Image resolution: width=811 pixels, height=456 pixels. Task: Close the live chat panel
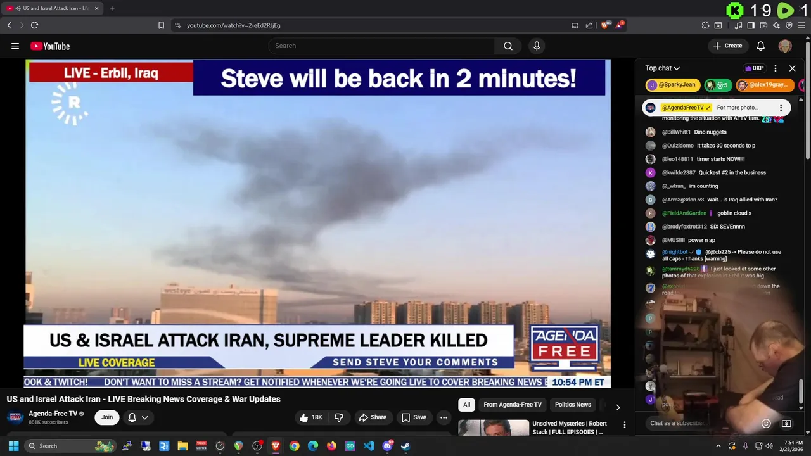point(792,68)
